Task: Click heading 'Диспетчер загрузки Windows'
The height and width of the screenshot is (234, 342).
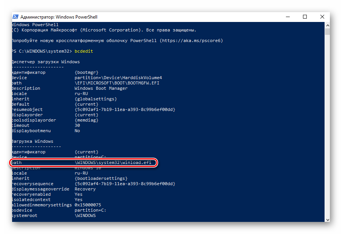Action: point(46,62)
